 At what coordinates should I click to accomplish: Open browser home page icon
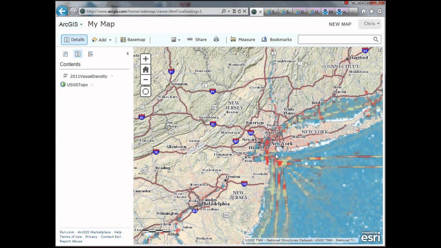363,11
